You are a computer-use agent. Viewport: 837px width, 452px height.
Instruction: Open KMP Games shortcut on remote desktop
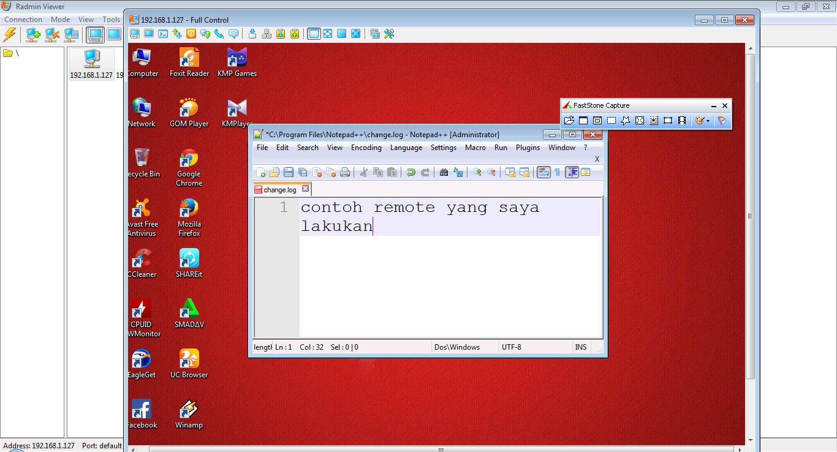coord(237,62)
